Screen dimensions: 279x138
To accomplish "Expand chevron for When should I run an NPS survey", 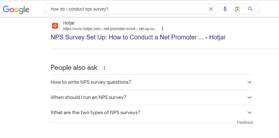I will [x=249, y=97].
